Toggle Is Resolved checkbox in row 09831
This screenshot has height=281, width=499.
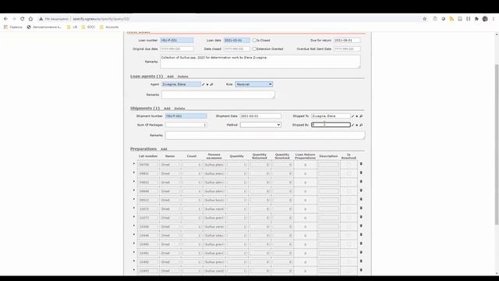(349, 173)
